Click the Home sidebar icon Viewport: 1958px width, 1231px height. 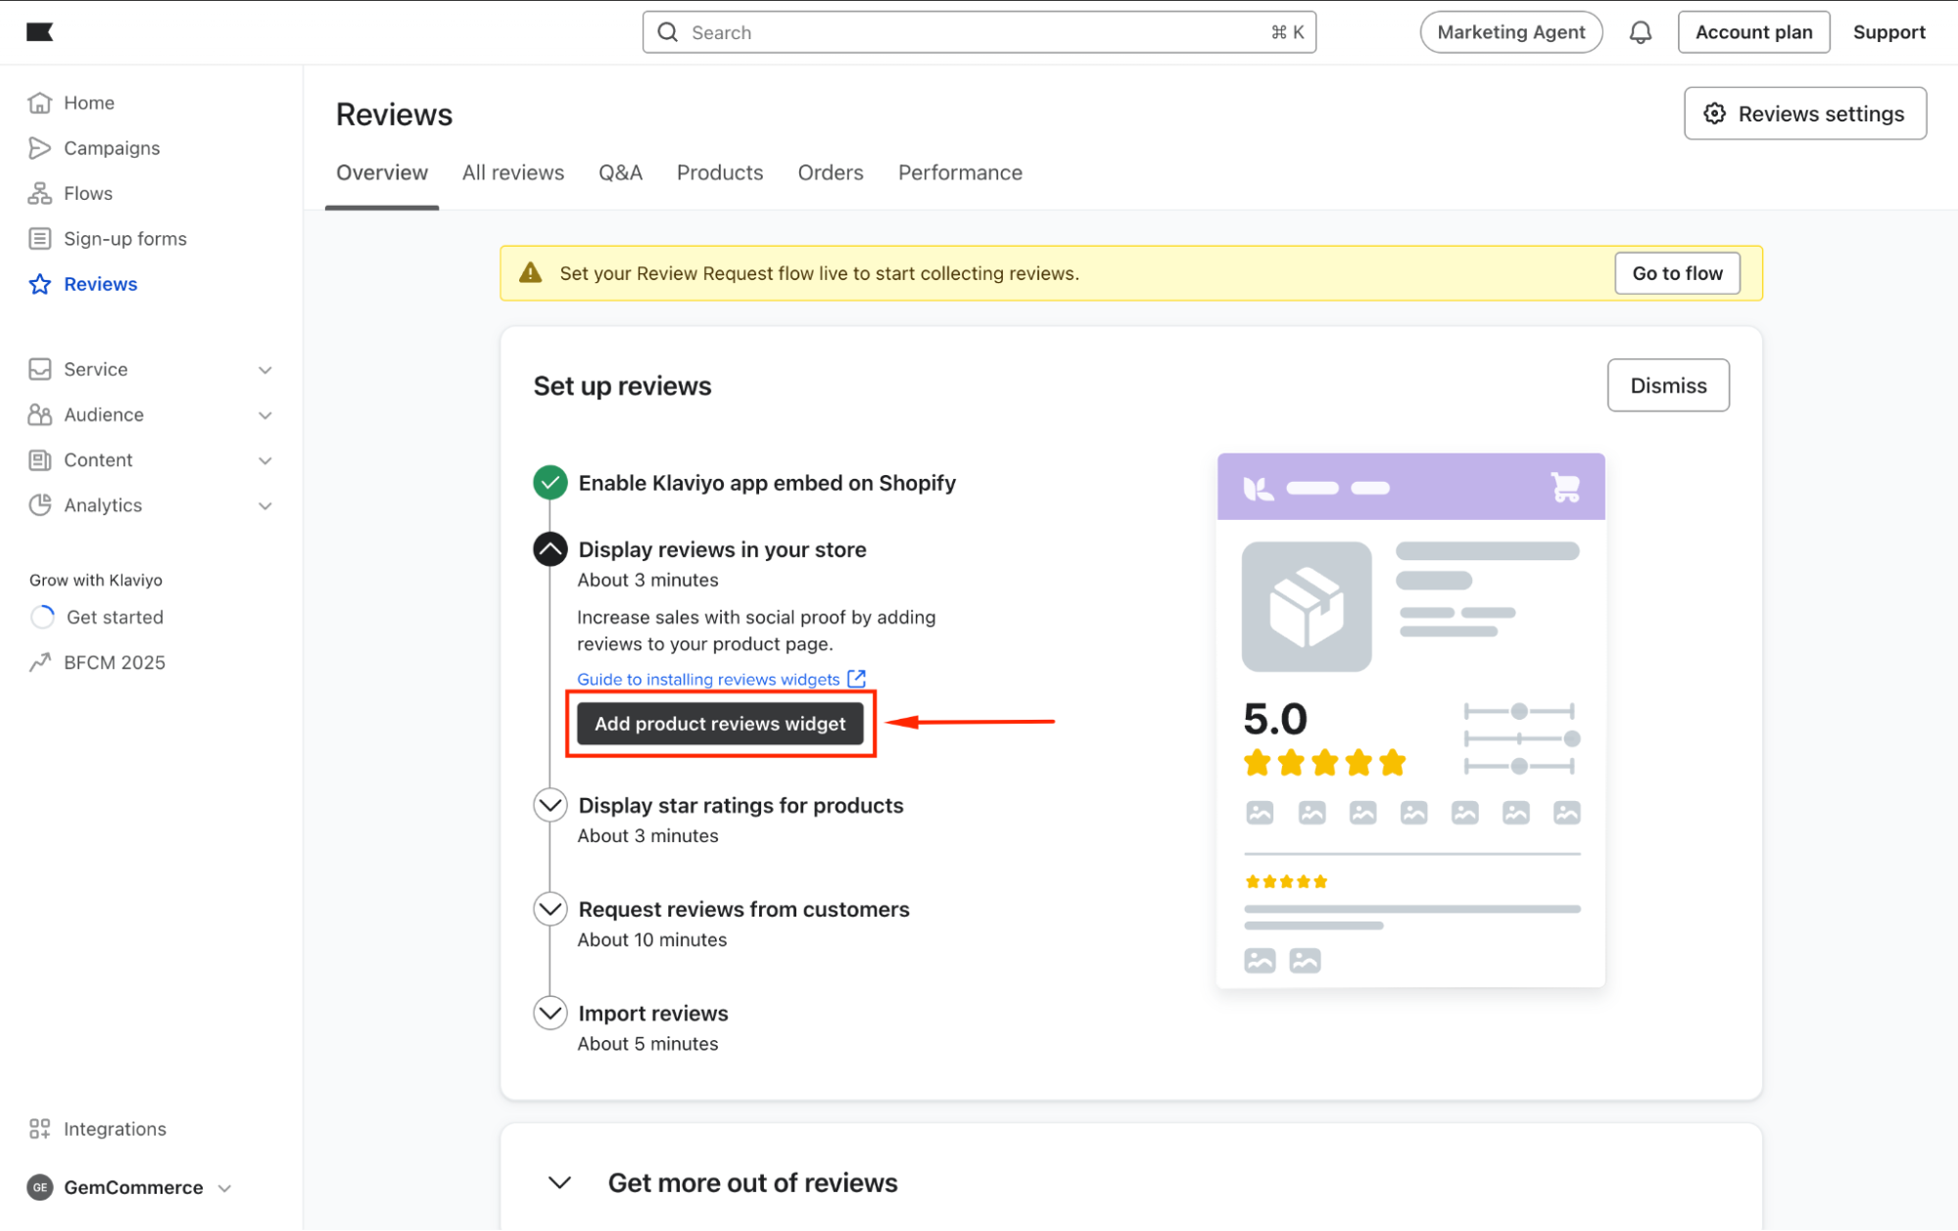[x=39, y=103]
